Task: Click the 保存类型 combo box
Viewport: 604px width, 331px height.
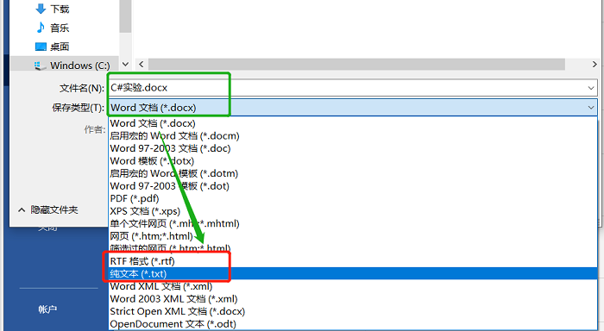Action: [352, 108]
